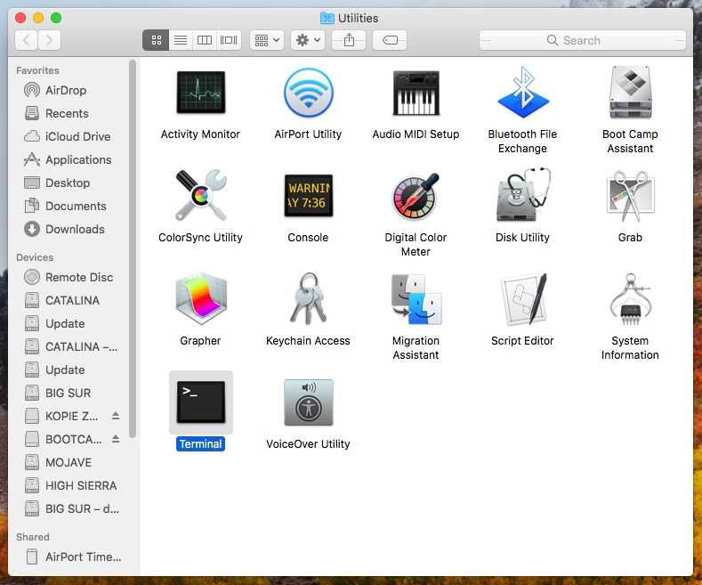Select the Disk Utility icon
The height and width of the screenshot is (585, 702).
coord(522,195)
